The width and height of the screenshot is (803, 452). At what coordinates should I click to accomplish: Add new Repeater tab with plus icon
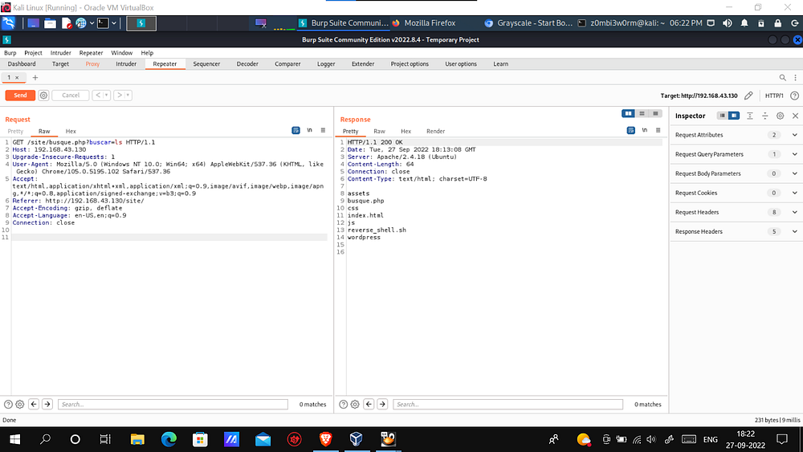point(35,78)
